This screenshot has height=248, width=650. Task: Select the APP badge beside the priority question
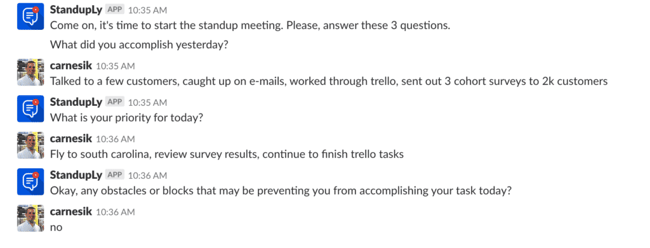tap(115, 101)
